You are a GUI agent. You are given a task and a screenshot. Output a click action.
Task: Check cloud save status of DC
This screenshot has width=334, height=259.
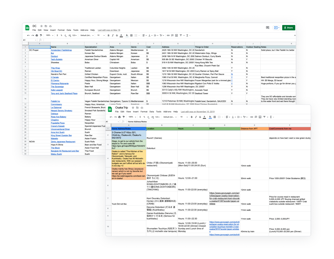point(51,26)
